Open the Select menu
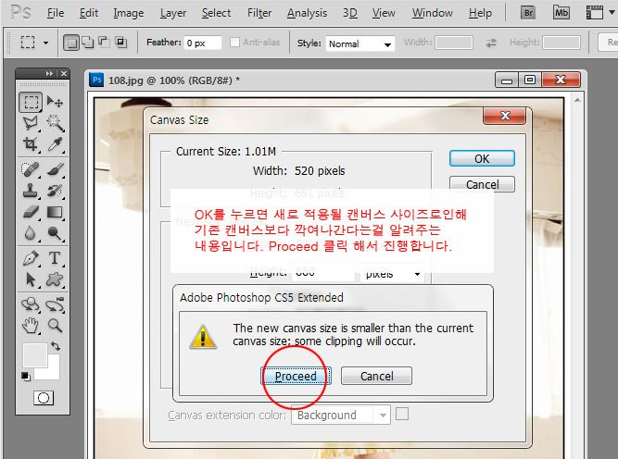Screen dimensions: 618x459 [217, 13]
